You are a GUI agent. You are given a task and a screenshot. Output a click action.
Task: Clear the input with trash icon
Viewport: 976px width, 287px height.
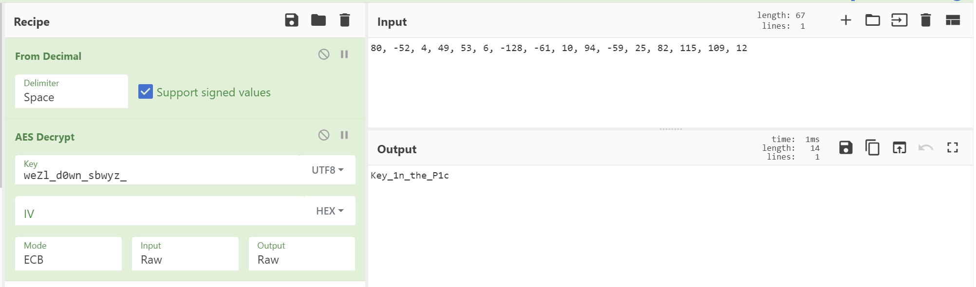pos(926,20)
